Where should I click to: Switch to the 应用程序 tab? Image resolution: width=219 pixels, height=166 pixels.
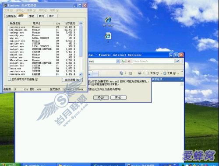point(11,16)
